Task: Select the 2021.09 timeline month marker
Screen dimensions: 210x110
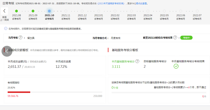Action: (33, 11)
